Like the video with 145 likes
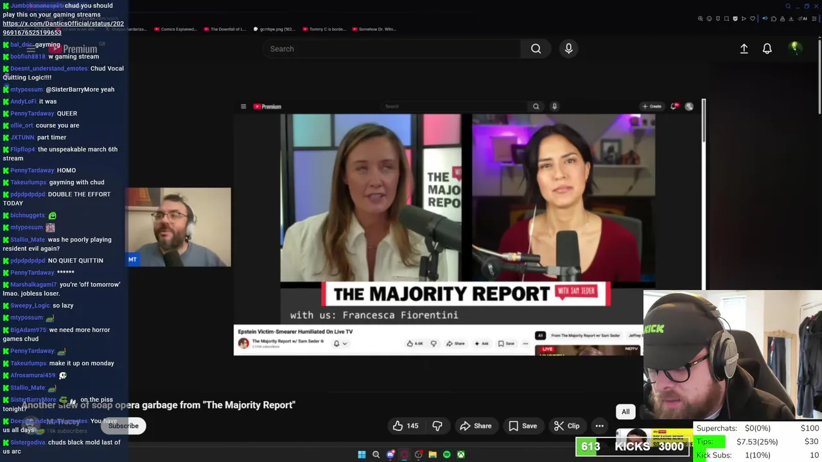Screen dimensions: 822x462 (406, 426)
